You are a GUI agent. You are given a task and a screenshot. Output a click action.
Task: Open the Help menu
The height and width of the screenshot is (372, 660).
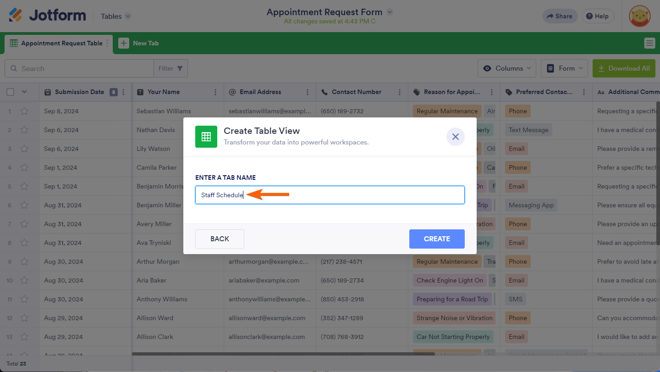pos(598,16)
